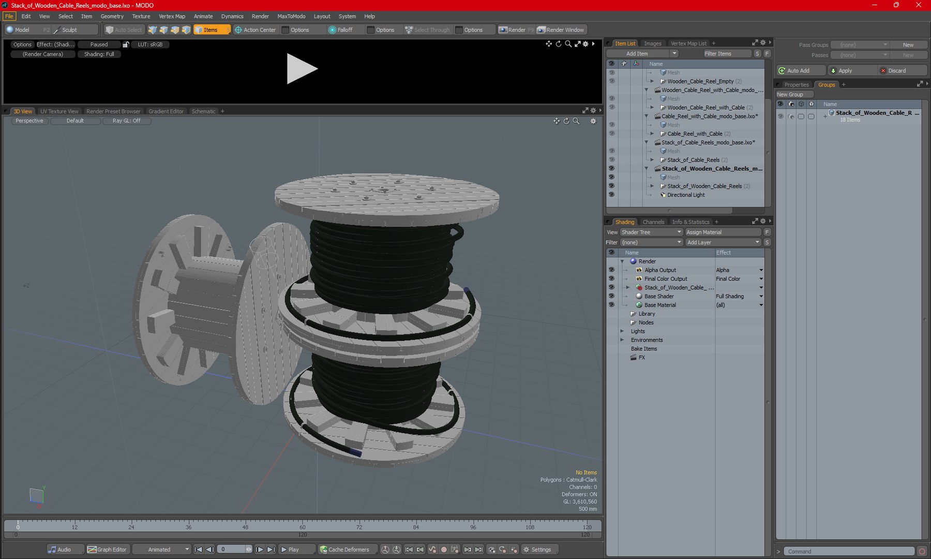The image size is (931, 559).
Task: Open the 3D viewport settings gear
Action: click(593, 121)
